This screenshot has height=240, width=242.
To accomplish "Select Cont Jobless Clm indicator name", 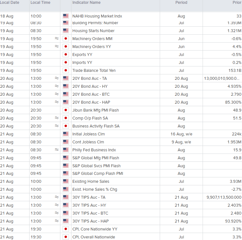I will pyautogui.click(x=88, y=142).
